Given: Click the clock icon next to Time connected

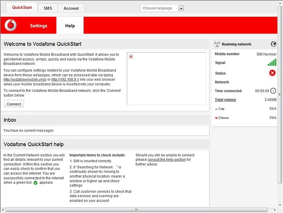Looking at the screenshot, I should point(273,91).
